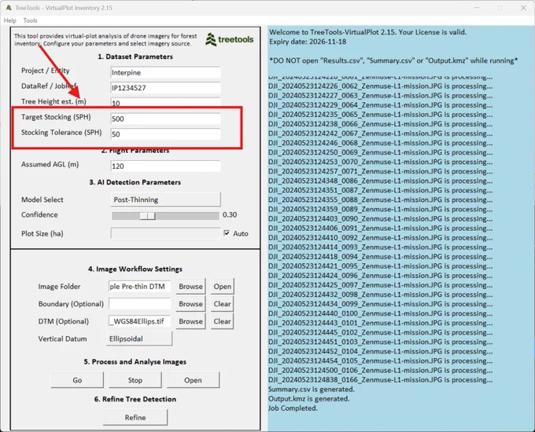
Task: Click the 'Expiry date: 2026-11-18' text
Action: point(308,42)
